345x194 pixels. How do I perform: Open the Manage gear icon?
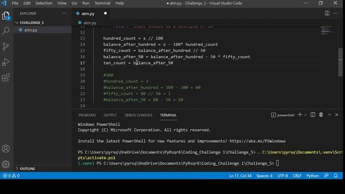click(6, 164)
